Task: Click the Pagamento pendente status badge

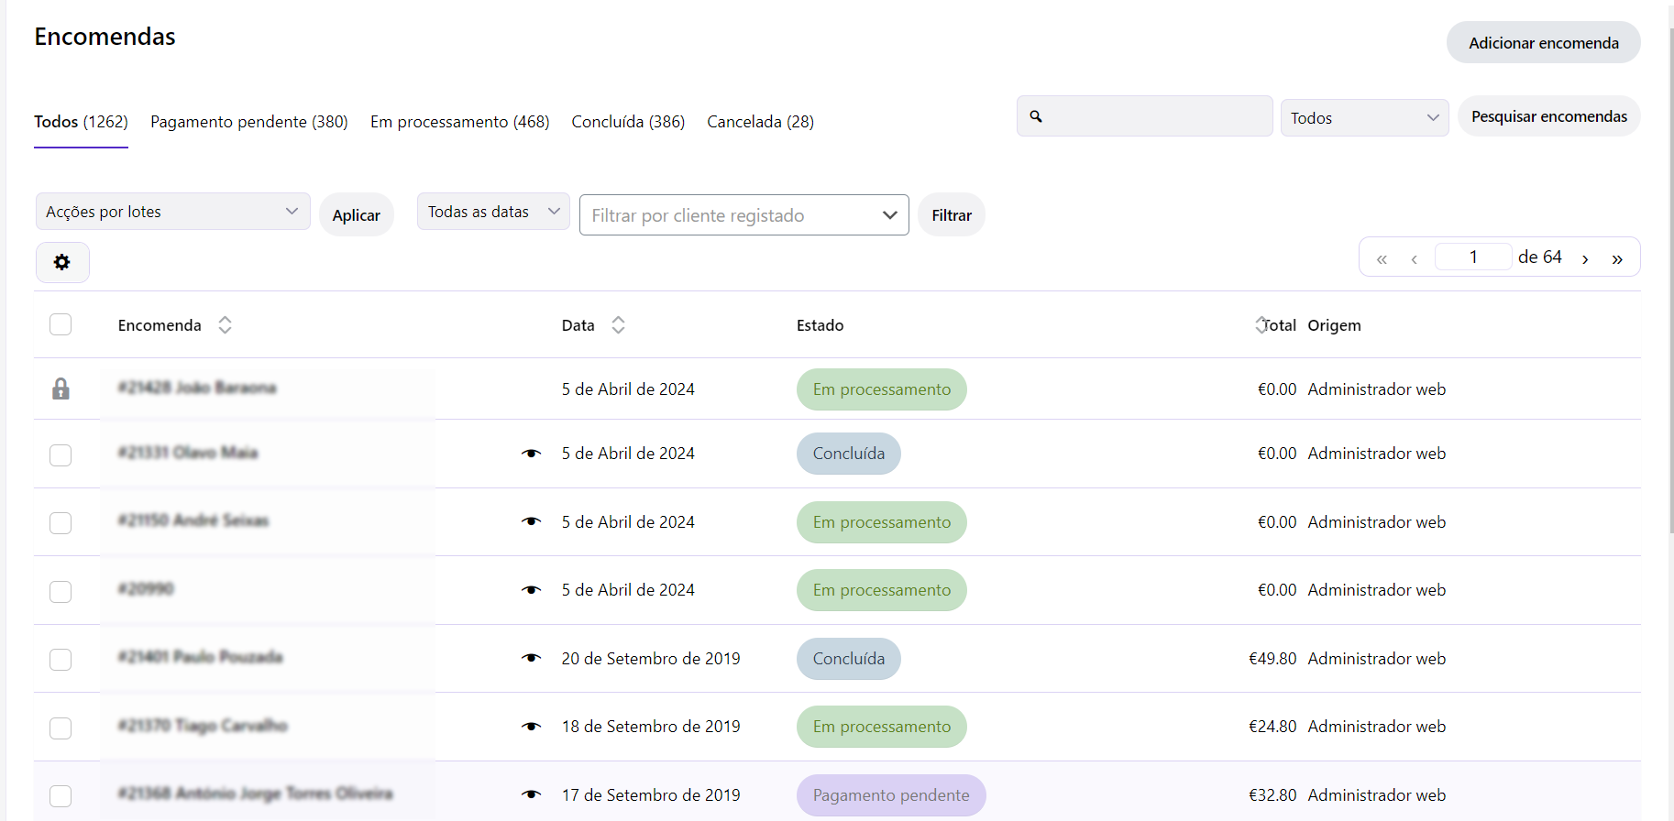Action: point(891,795)
